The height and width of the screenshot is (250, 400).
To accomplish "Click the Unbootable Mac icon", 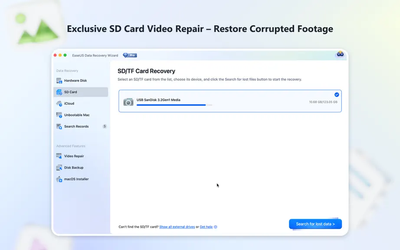I will (x=59, y=115).
